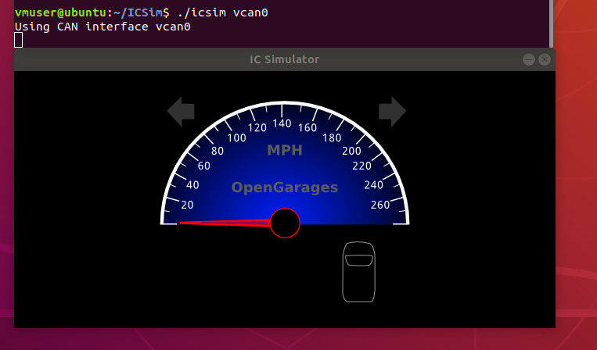Screen dimensions: 597x350
Task: Click the 200 mark on the speedometer
Action: [x=351, y=151]
